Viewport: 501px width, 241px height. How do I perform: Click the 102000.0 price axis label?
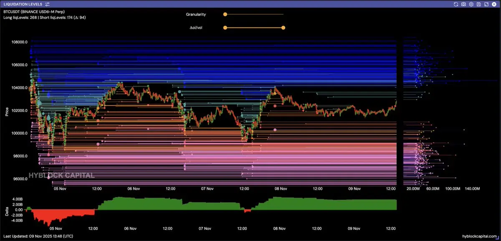coord(20,111)
